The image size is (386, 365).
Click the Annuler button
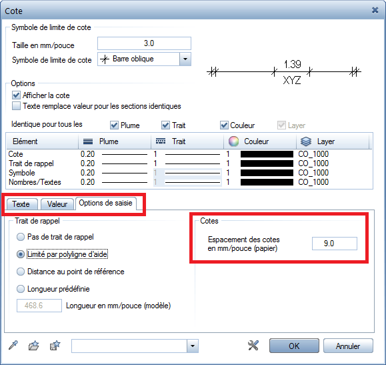tap(348, 346)
